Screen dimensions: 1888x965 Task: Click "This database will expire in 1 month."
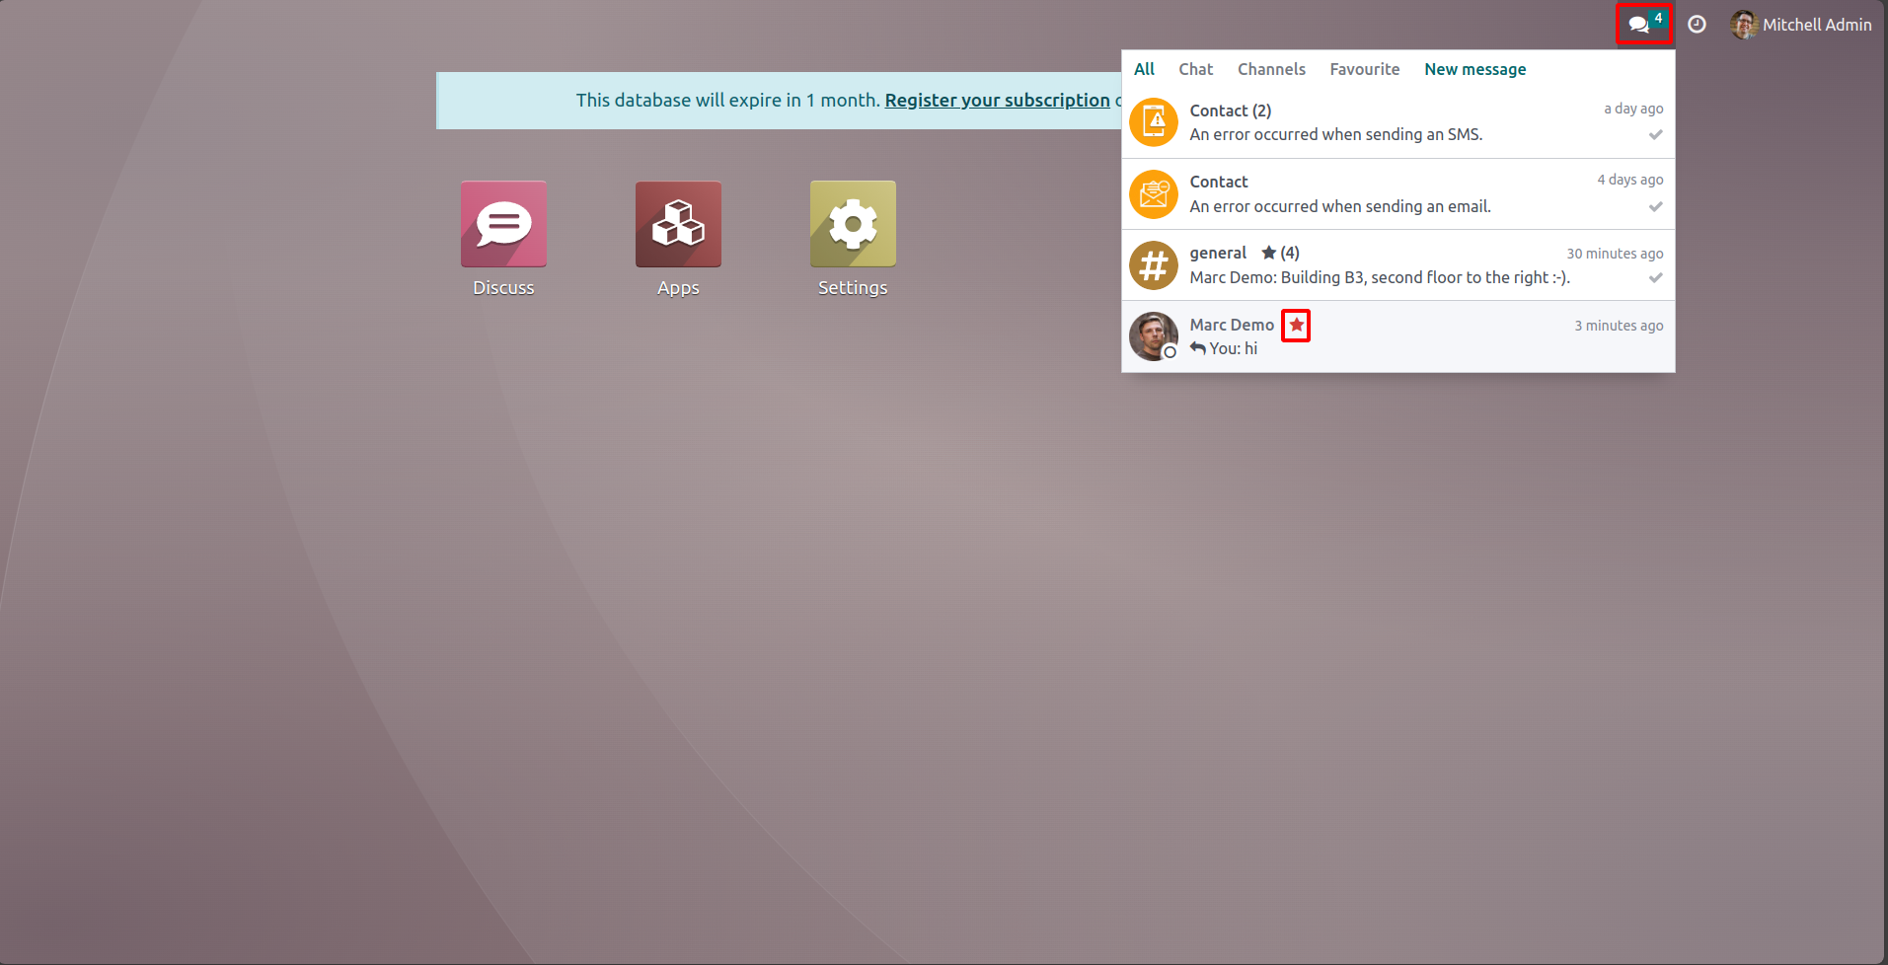pos(727,100)
